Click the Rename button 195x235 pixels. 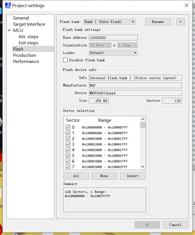click(158, 22)
